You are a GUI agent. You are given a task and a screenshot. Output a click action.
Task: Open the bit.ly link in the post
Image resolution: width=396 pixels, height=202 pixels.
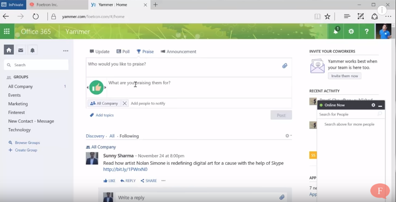[x=125, y=169]
